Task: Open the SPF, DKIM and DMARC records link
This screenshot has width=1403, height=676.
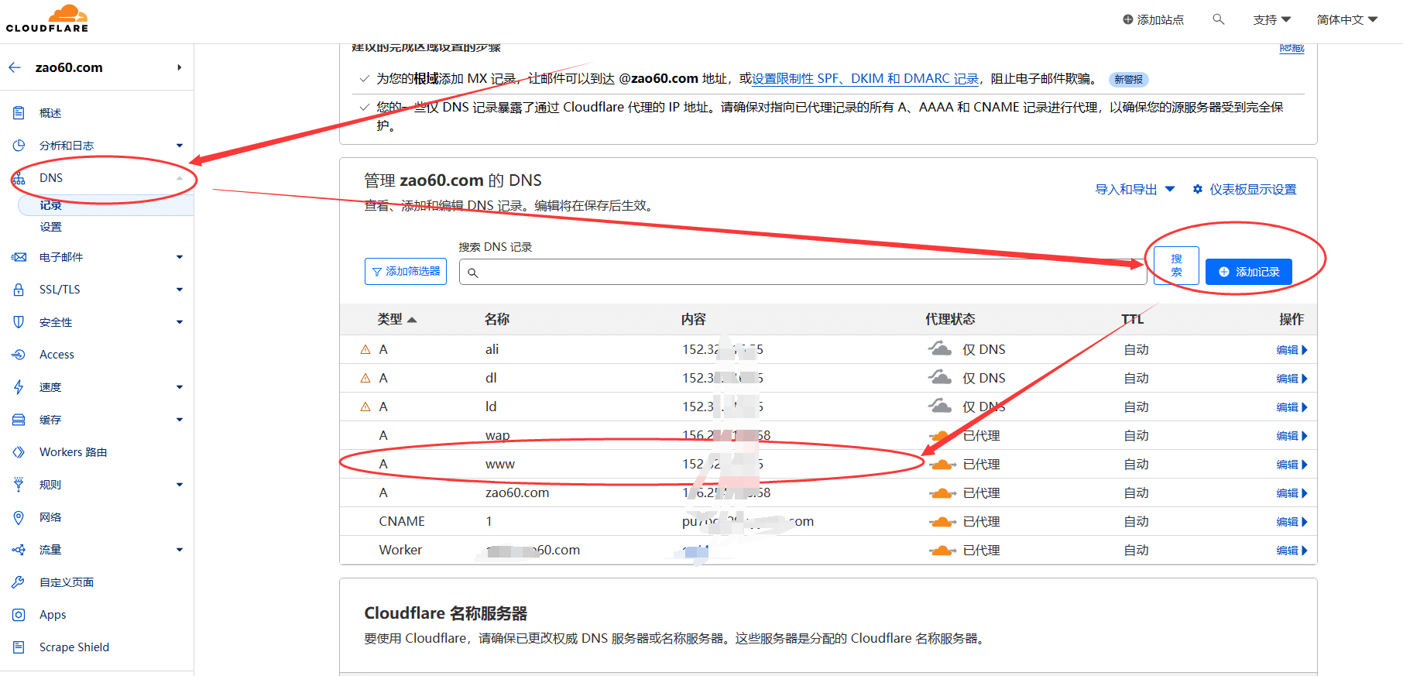Action: 865,78
